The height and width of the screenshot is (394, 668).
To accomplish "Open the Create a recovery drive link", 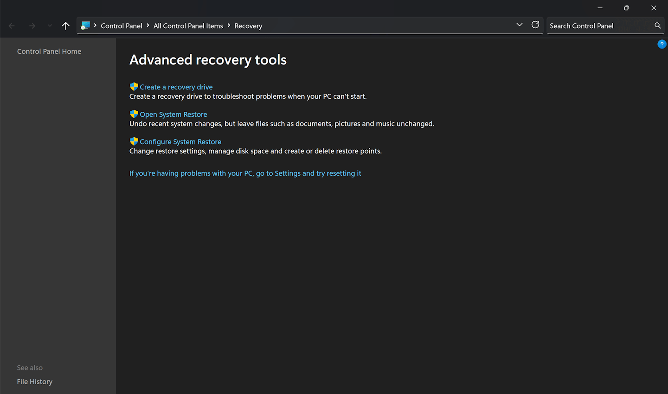I will 176,87.
